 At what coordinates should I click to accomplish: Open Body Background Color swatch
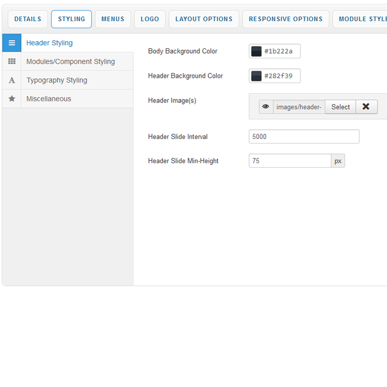256,52
